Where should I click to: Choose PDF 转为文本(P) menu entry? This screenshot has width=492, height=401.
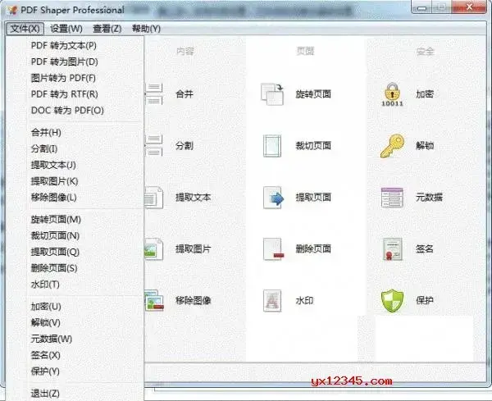(64, 45)
